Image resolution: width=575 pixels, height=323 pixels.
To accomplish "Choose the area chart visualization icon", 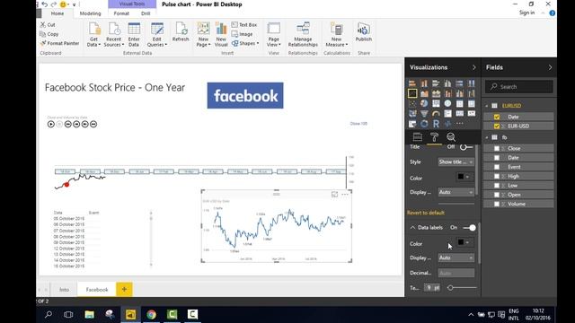I will [x=424, y=93].
